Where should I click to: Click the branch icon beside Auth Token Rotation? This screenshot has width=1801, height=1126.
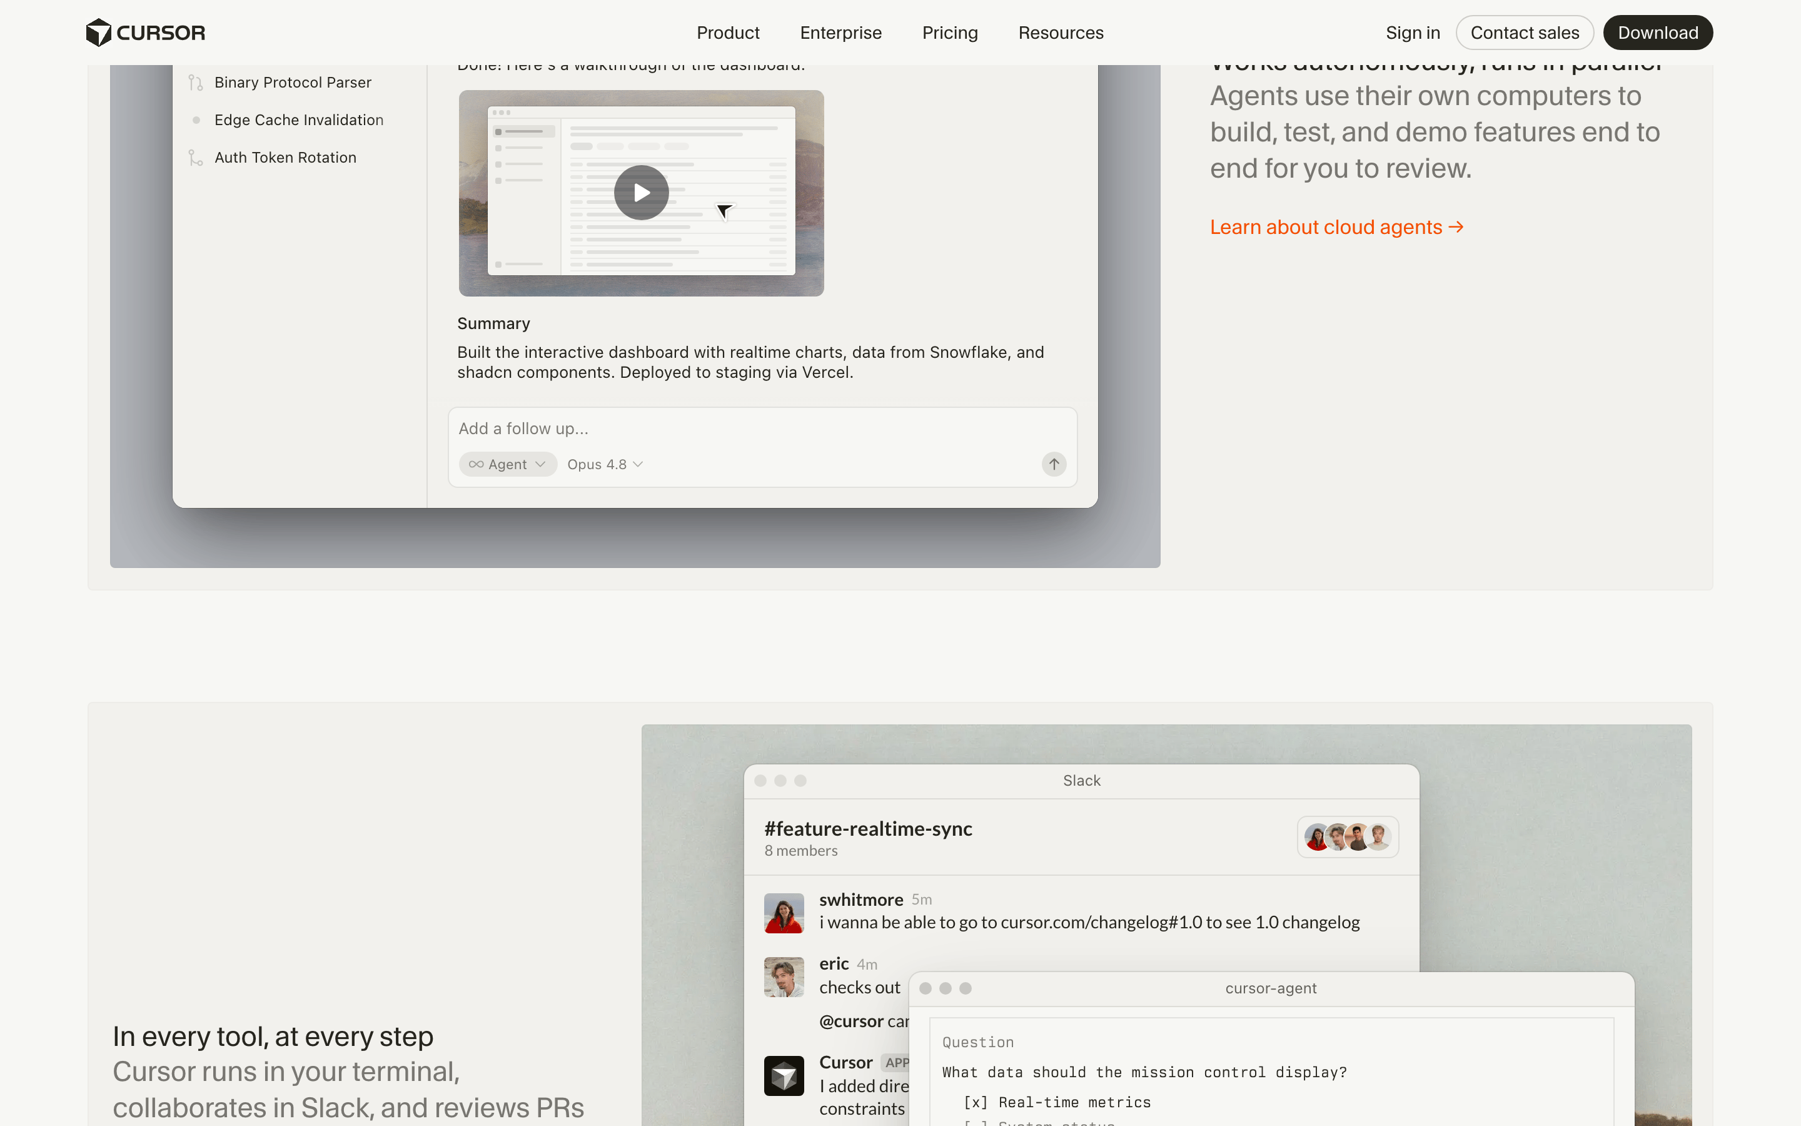(x=196, y=158)
